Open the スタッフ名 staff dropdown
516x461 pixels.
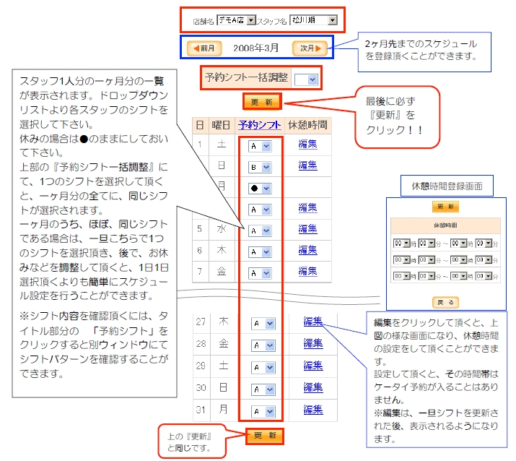(x=313, y=20)
